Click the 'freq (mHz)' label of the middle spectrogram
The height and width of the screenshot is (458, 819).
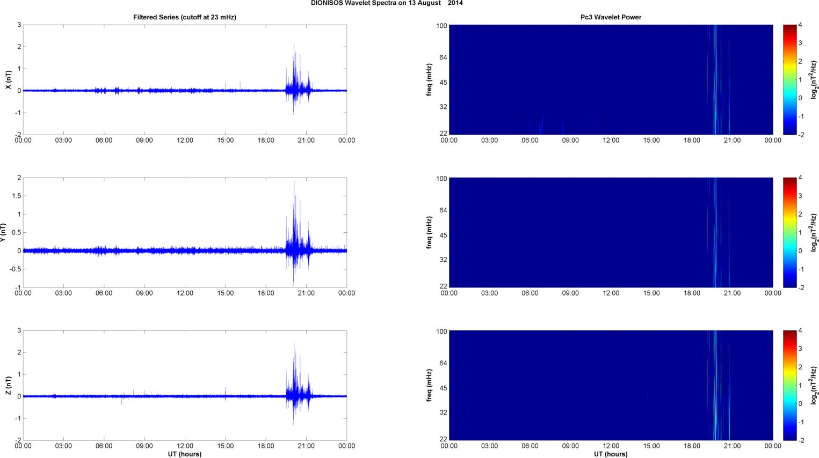tap(430, 233)
